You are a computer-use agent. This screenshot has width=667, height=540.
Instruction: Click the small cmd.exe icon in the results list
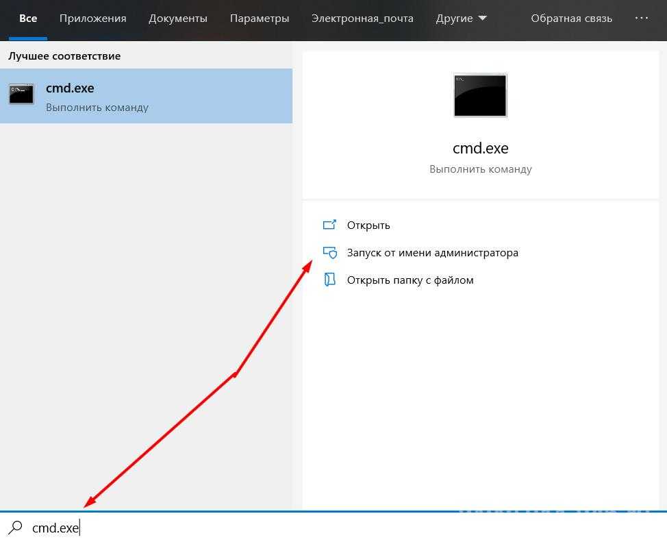21,95
